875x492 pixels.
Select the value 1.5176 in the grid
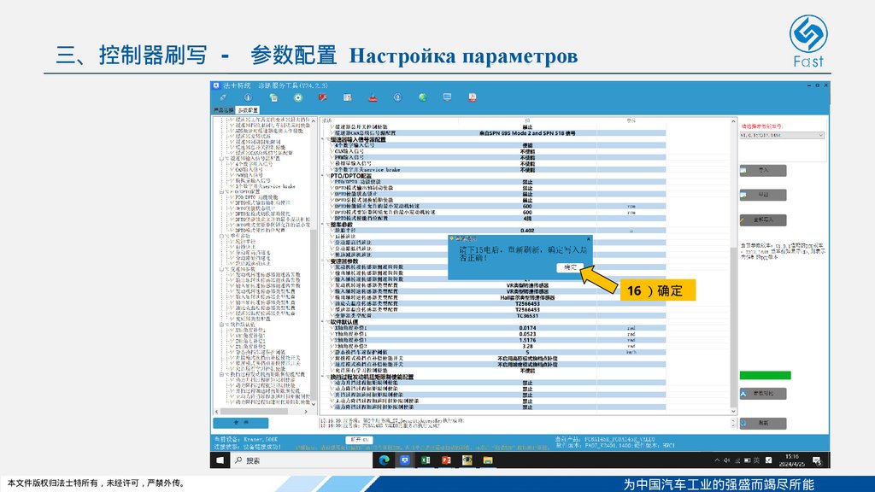coord(527,340)
